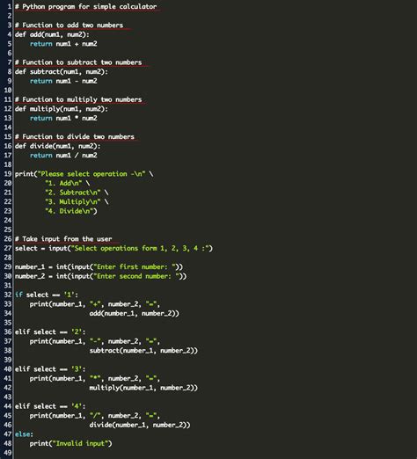Click the line "if select == '1':"

coord(47,295)
